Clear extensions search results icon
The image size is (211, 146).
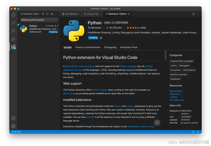pyautogui.click(x=52, y=14)
